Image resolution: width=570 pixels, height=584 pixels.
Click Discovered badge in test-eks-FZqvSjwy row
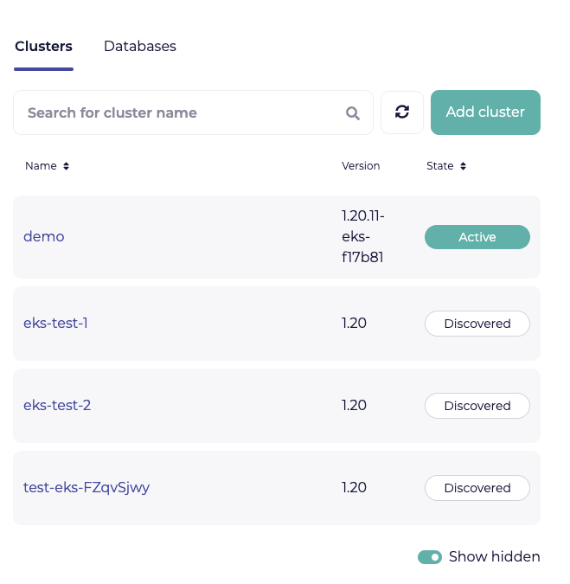[x=477, y=488]
